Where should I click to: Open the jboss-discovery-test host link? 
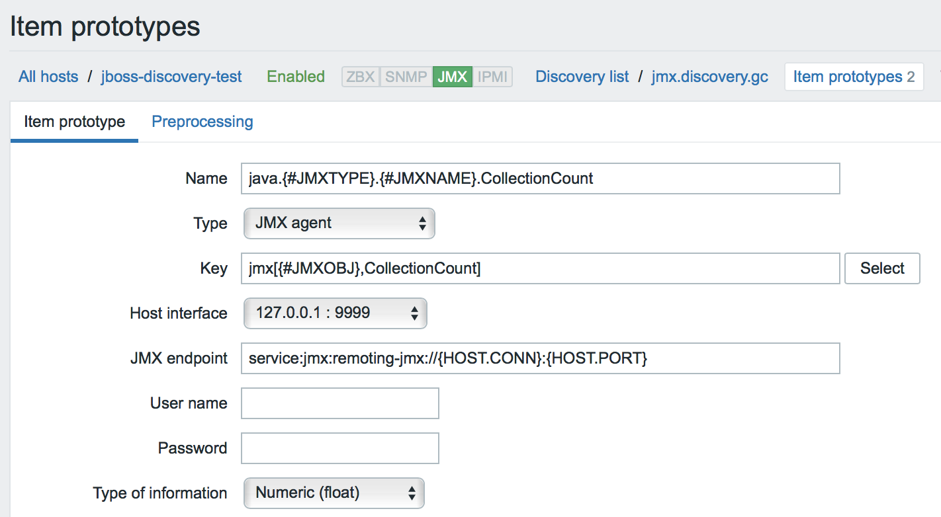click(x=171, y=76)
